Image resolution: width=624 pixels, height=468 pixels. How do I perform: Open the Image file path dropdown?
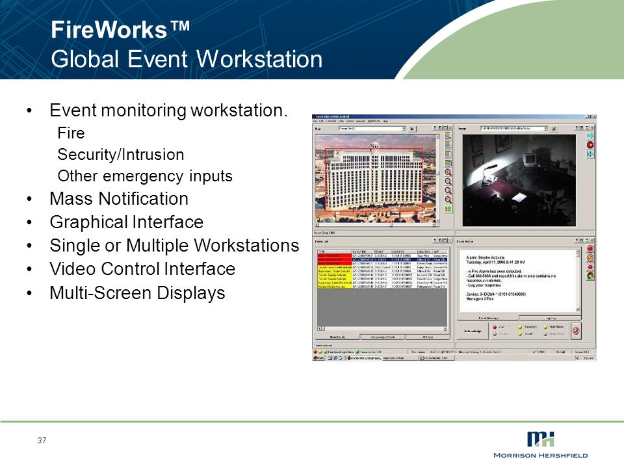[x=513, y=129]
